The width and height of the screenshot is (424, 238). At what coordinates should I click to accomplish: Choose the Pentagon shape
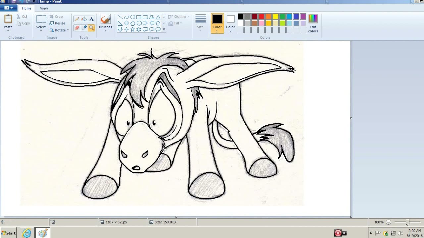132,23
